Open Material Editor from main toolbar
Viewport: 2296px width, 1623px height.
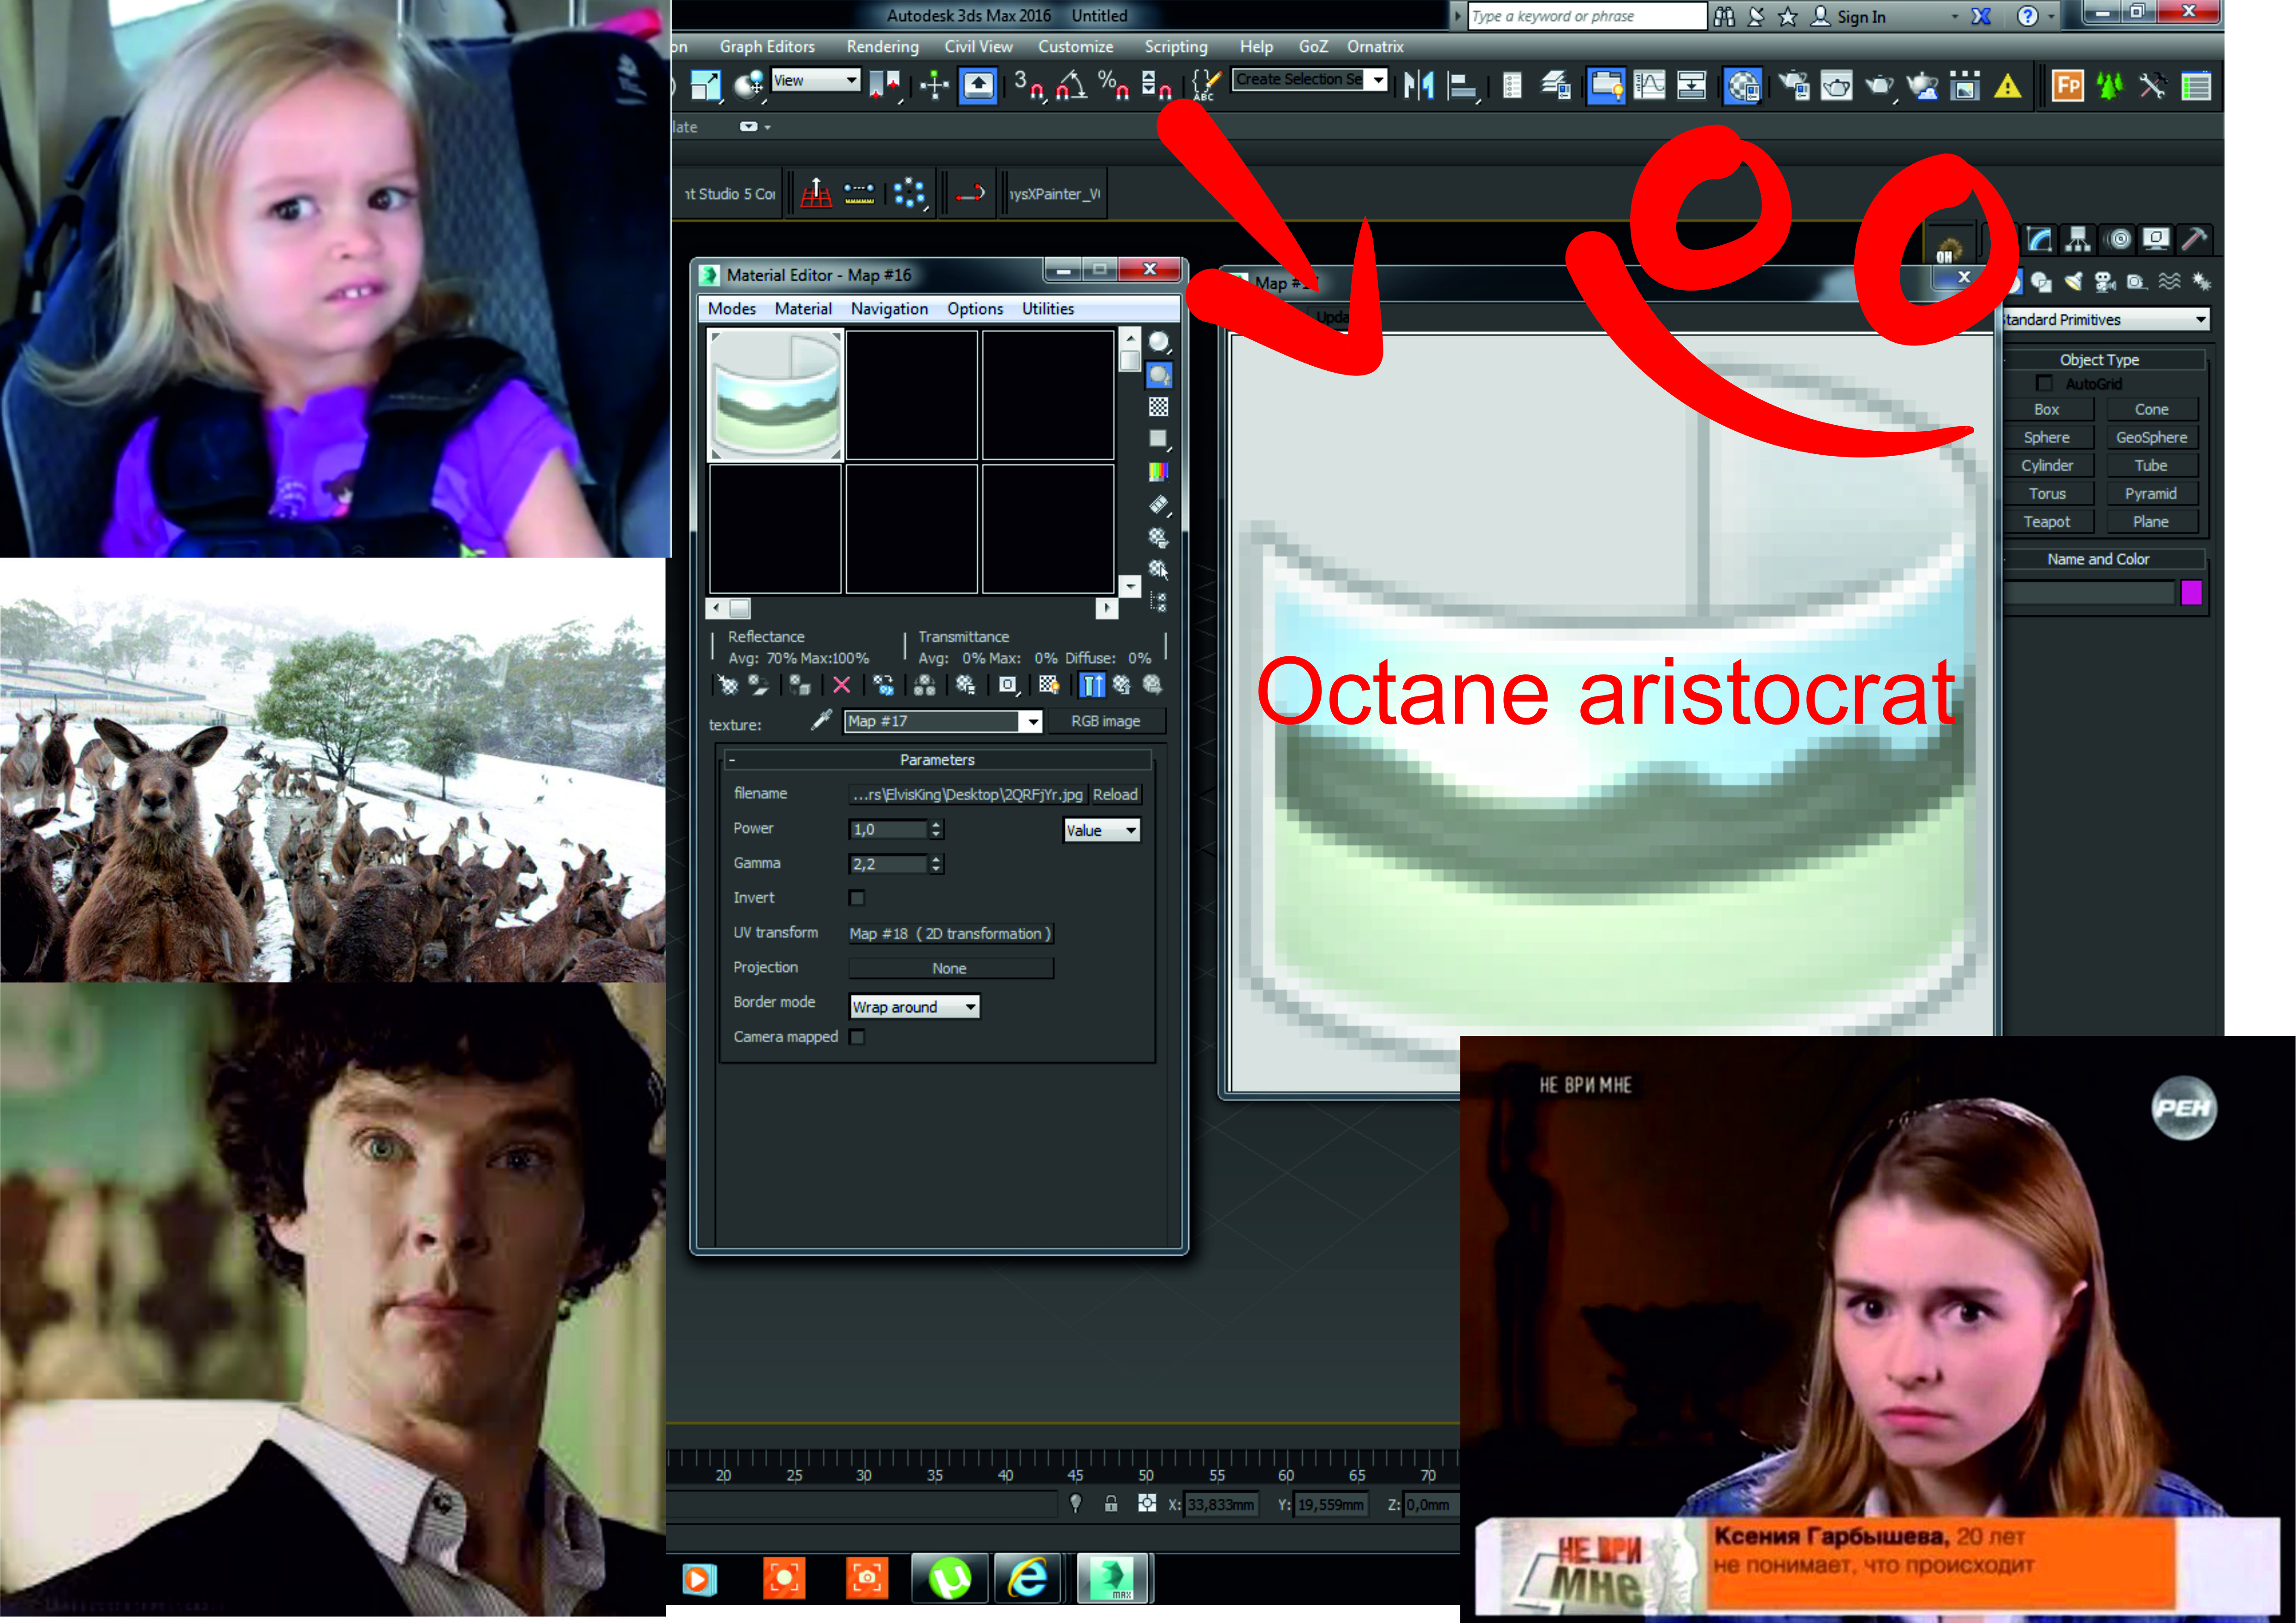(1742, 86)
